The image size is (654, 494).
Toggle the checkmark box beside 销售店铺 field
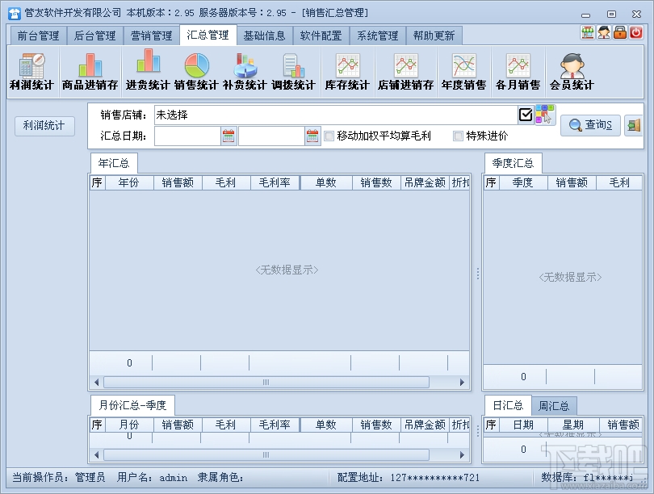click(526, 114)
